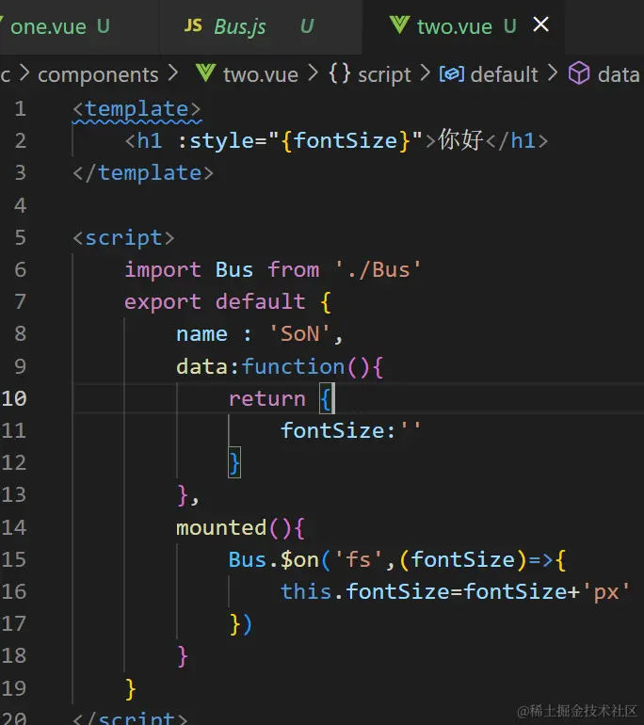Click the cube icon before data
644x725 pixels.
[x=579, y=73]
